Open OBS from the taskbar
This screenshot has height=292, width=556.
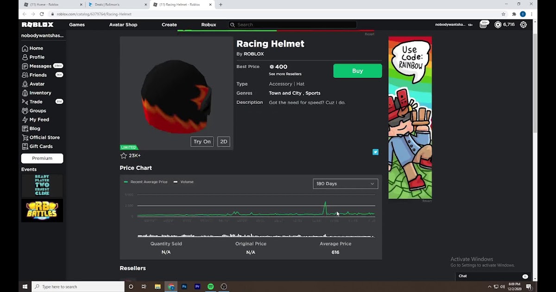(224, 286)
